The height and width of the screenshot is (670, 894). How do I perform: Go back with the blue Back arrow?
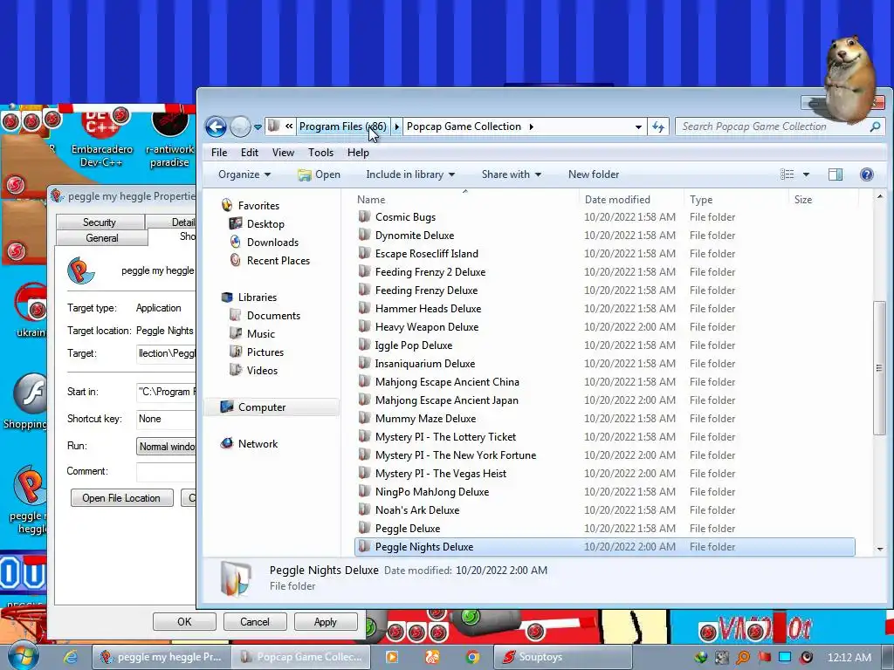coord(216,126)
